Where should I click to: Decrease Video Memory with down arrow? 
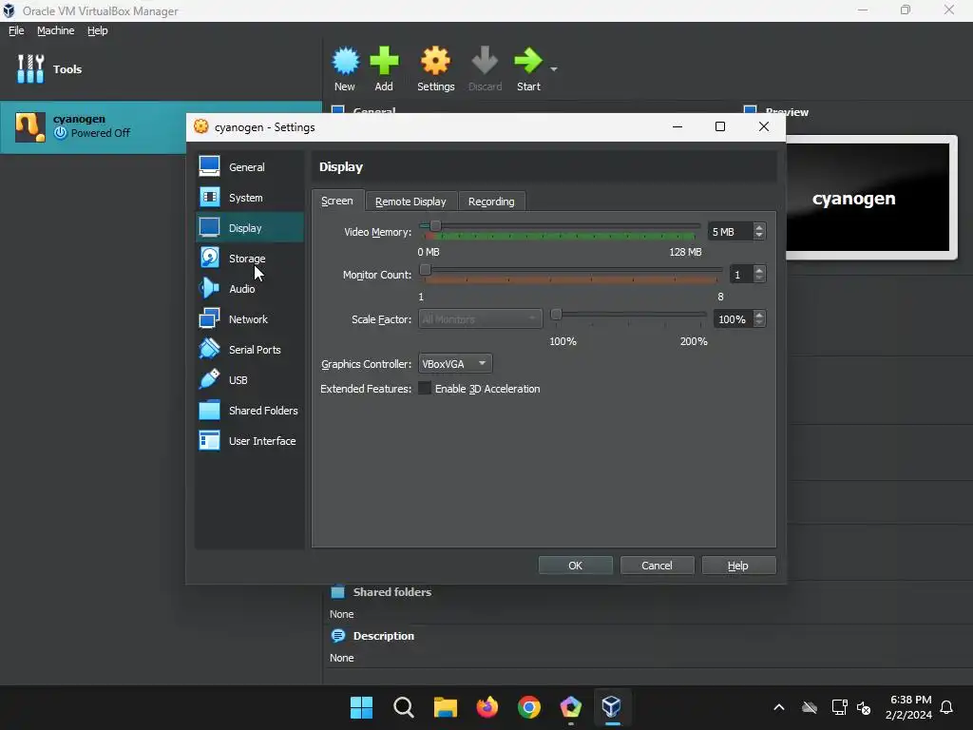[x=759, y=236]
